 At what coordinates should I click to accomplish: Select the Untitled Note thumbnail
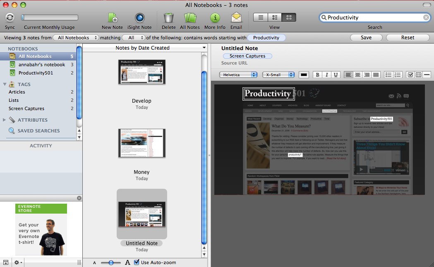(x=142, y=214)
